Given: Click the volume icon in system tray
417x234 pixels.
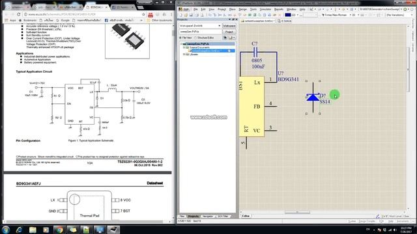Looking at the screenshot, I should coord(395,229).
